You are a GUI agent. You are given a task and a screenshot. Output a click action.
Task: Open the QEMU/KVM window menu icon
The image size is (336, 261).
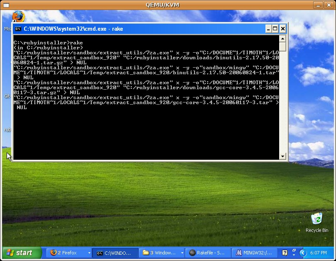6,5
